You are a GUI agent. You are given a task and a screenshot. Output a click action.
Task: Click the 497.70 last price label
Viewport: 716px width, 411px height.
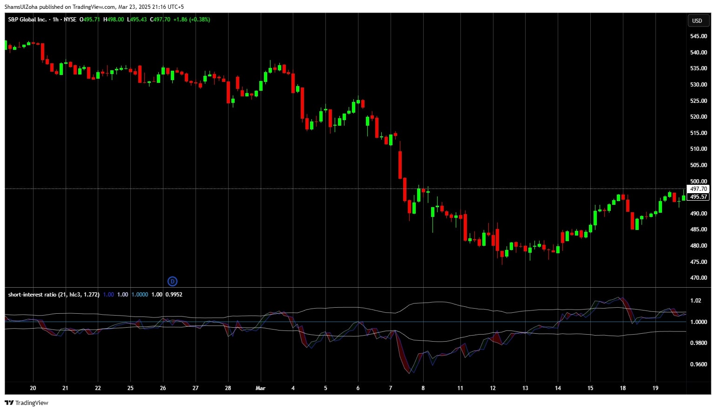[697, 189]
